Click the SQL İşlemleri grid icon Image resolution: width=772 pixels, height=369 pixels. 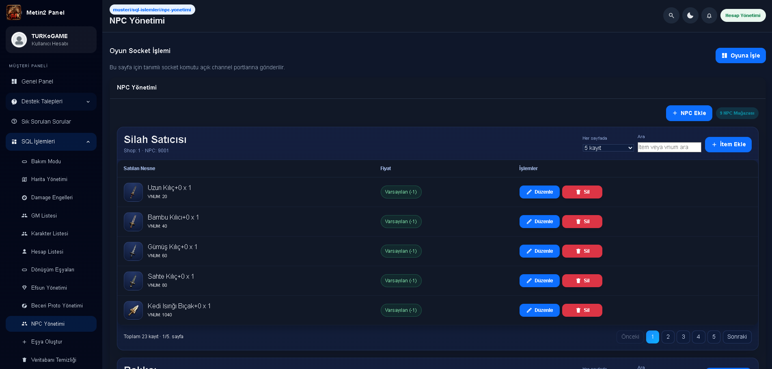pos(14,142)
